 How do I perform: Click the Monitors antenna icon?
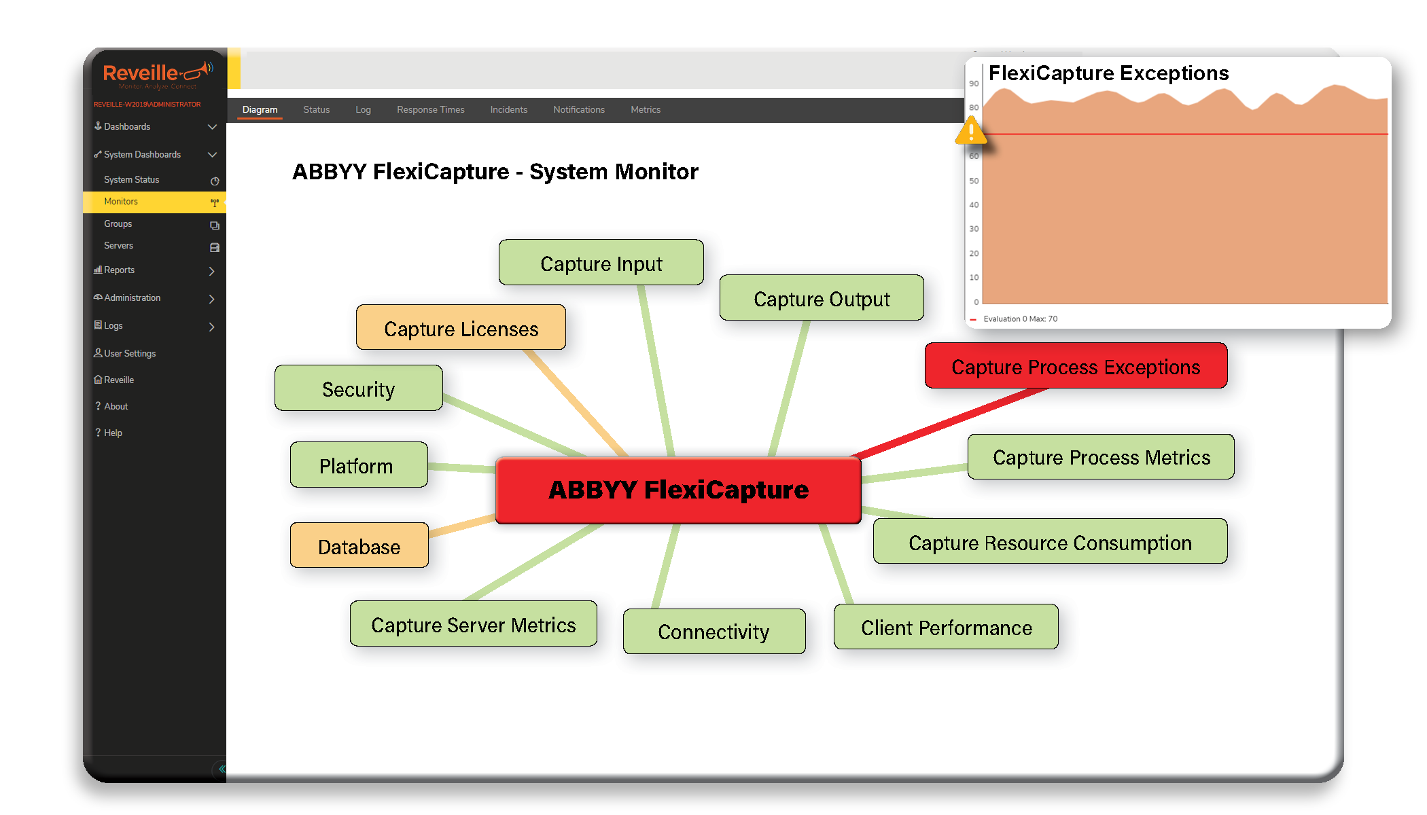[x=215, y=202]
